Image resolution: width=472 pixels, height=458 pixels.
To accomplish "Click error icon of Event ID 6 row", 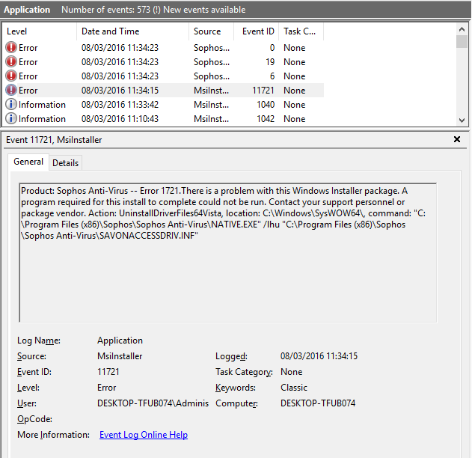I will (x=11, y=76).
